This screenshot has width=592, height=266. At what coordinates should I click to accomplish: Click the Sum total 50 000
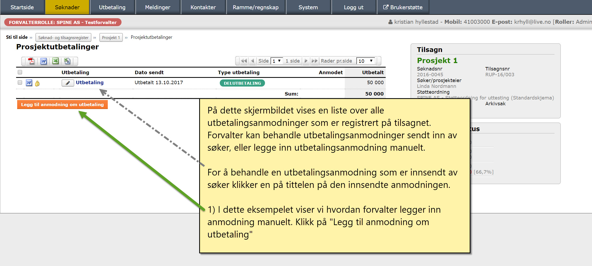coord(374,94)
